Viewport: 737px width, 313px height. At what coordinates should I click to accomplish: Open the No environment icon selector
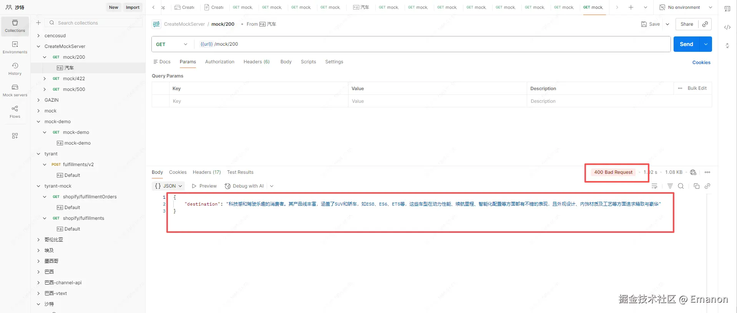pos(662,7)
